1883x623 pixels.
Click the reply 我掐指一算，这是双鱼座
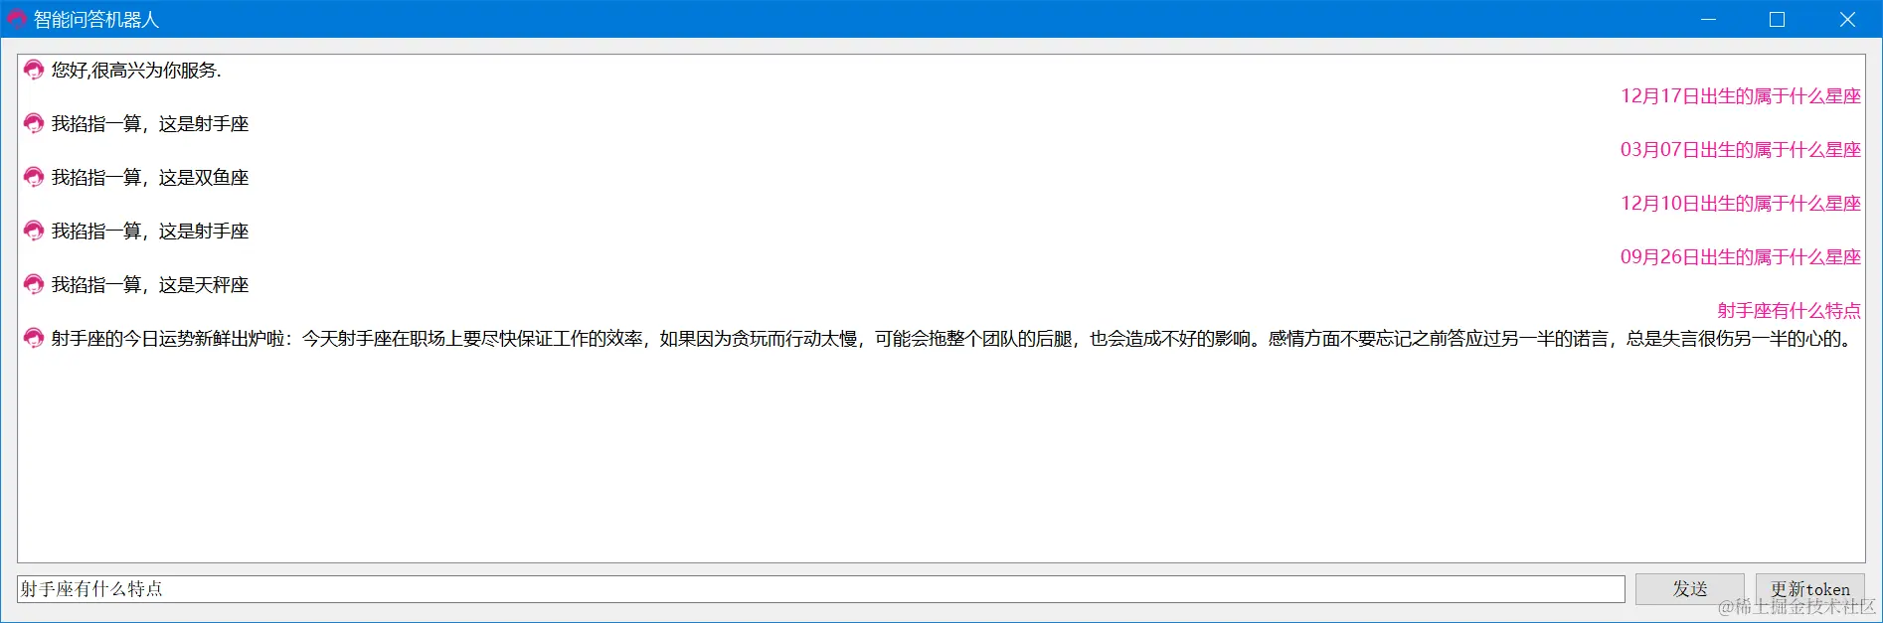tap(150, 177)
